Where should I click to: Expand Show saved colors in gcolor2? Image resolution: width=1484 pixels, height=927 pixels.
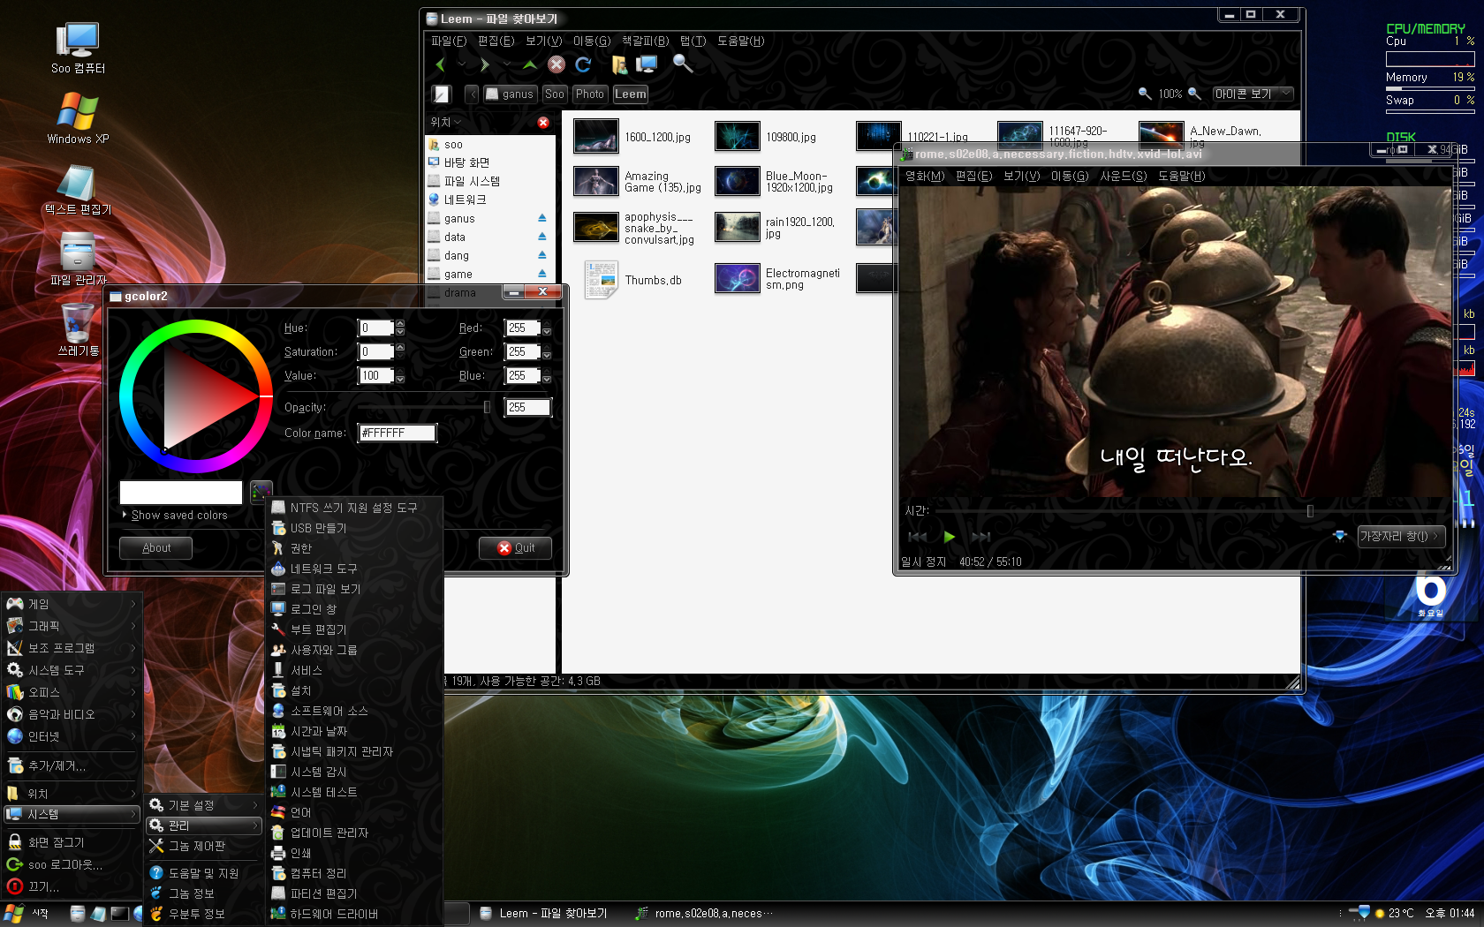175,515
